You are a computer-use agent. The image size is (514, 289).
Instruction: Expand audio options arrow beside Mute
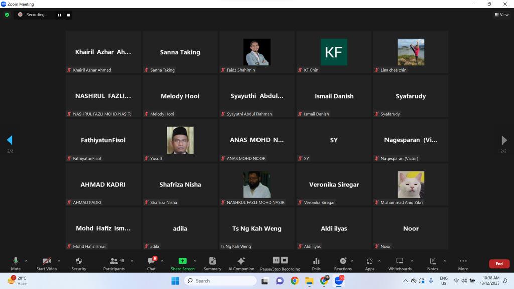pyautogui.click(x=26, y=261)
